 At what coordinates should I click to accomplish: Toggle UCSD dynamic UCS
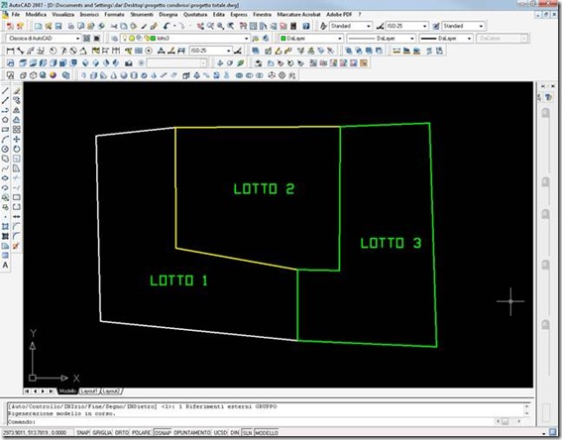point(221,433)
